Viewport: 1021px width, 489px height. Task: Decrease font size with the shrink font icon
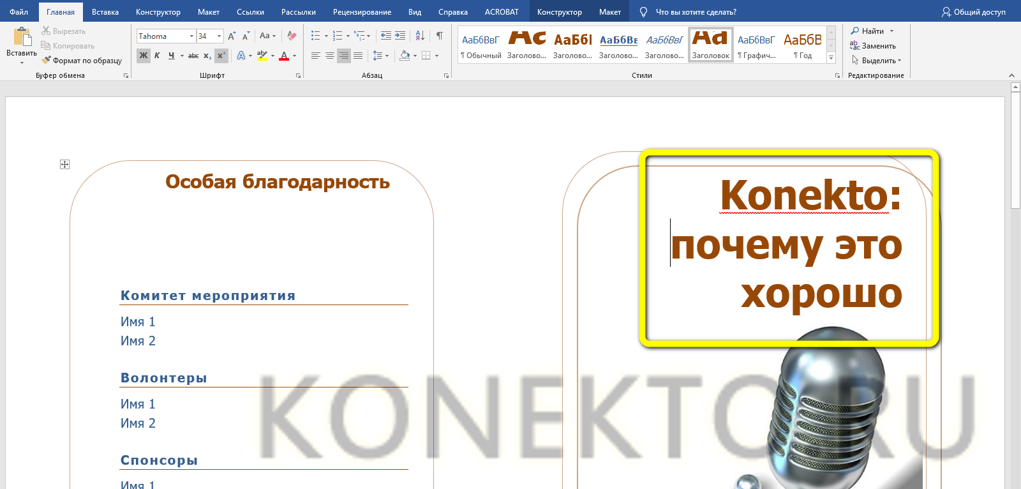point(246,36)
